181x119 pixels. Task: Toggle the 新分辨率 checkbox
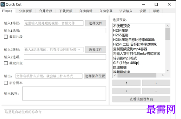click(6, 83)
